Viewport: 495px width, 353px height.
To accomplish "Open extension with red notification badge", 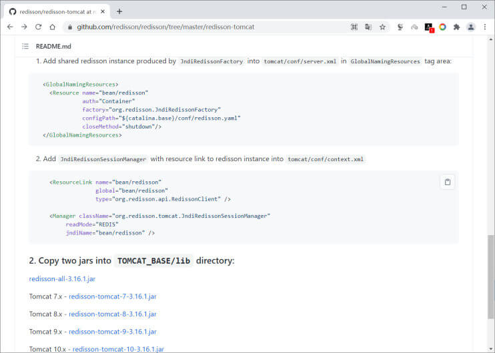I will (429, 27).
